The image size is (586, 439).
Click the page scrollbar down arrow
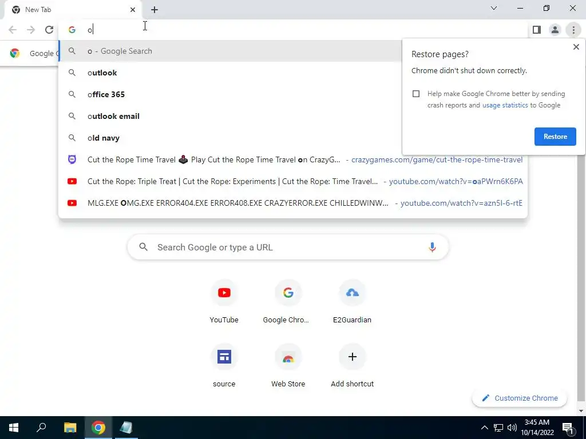[581, 411]
